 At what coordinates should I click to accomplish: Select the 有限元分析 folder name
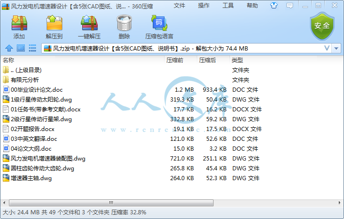25,80
